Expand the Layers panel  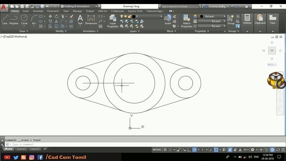135,31
